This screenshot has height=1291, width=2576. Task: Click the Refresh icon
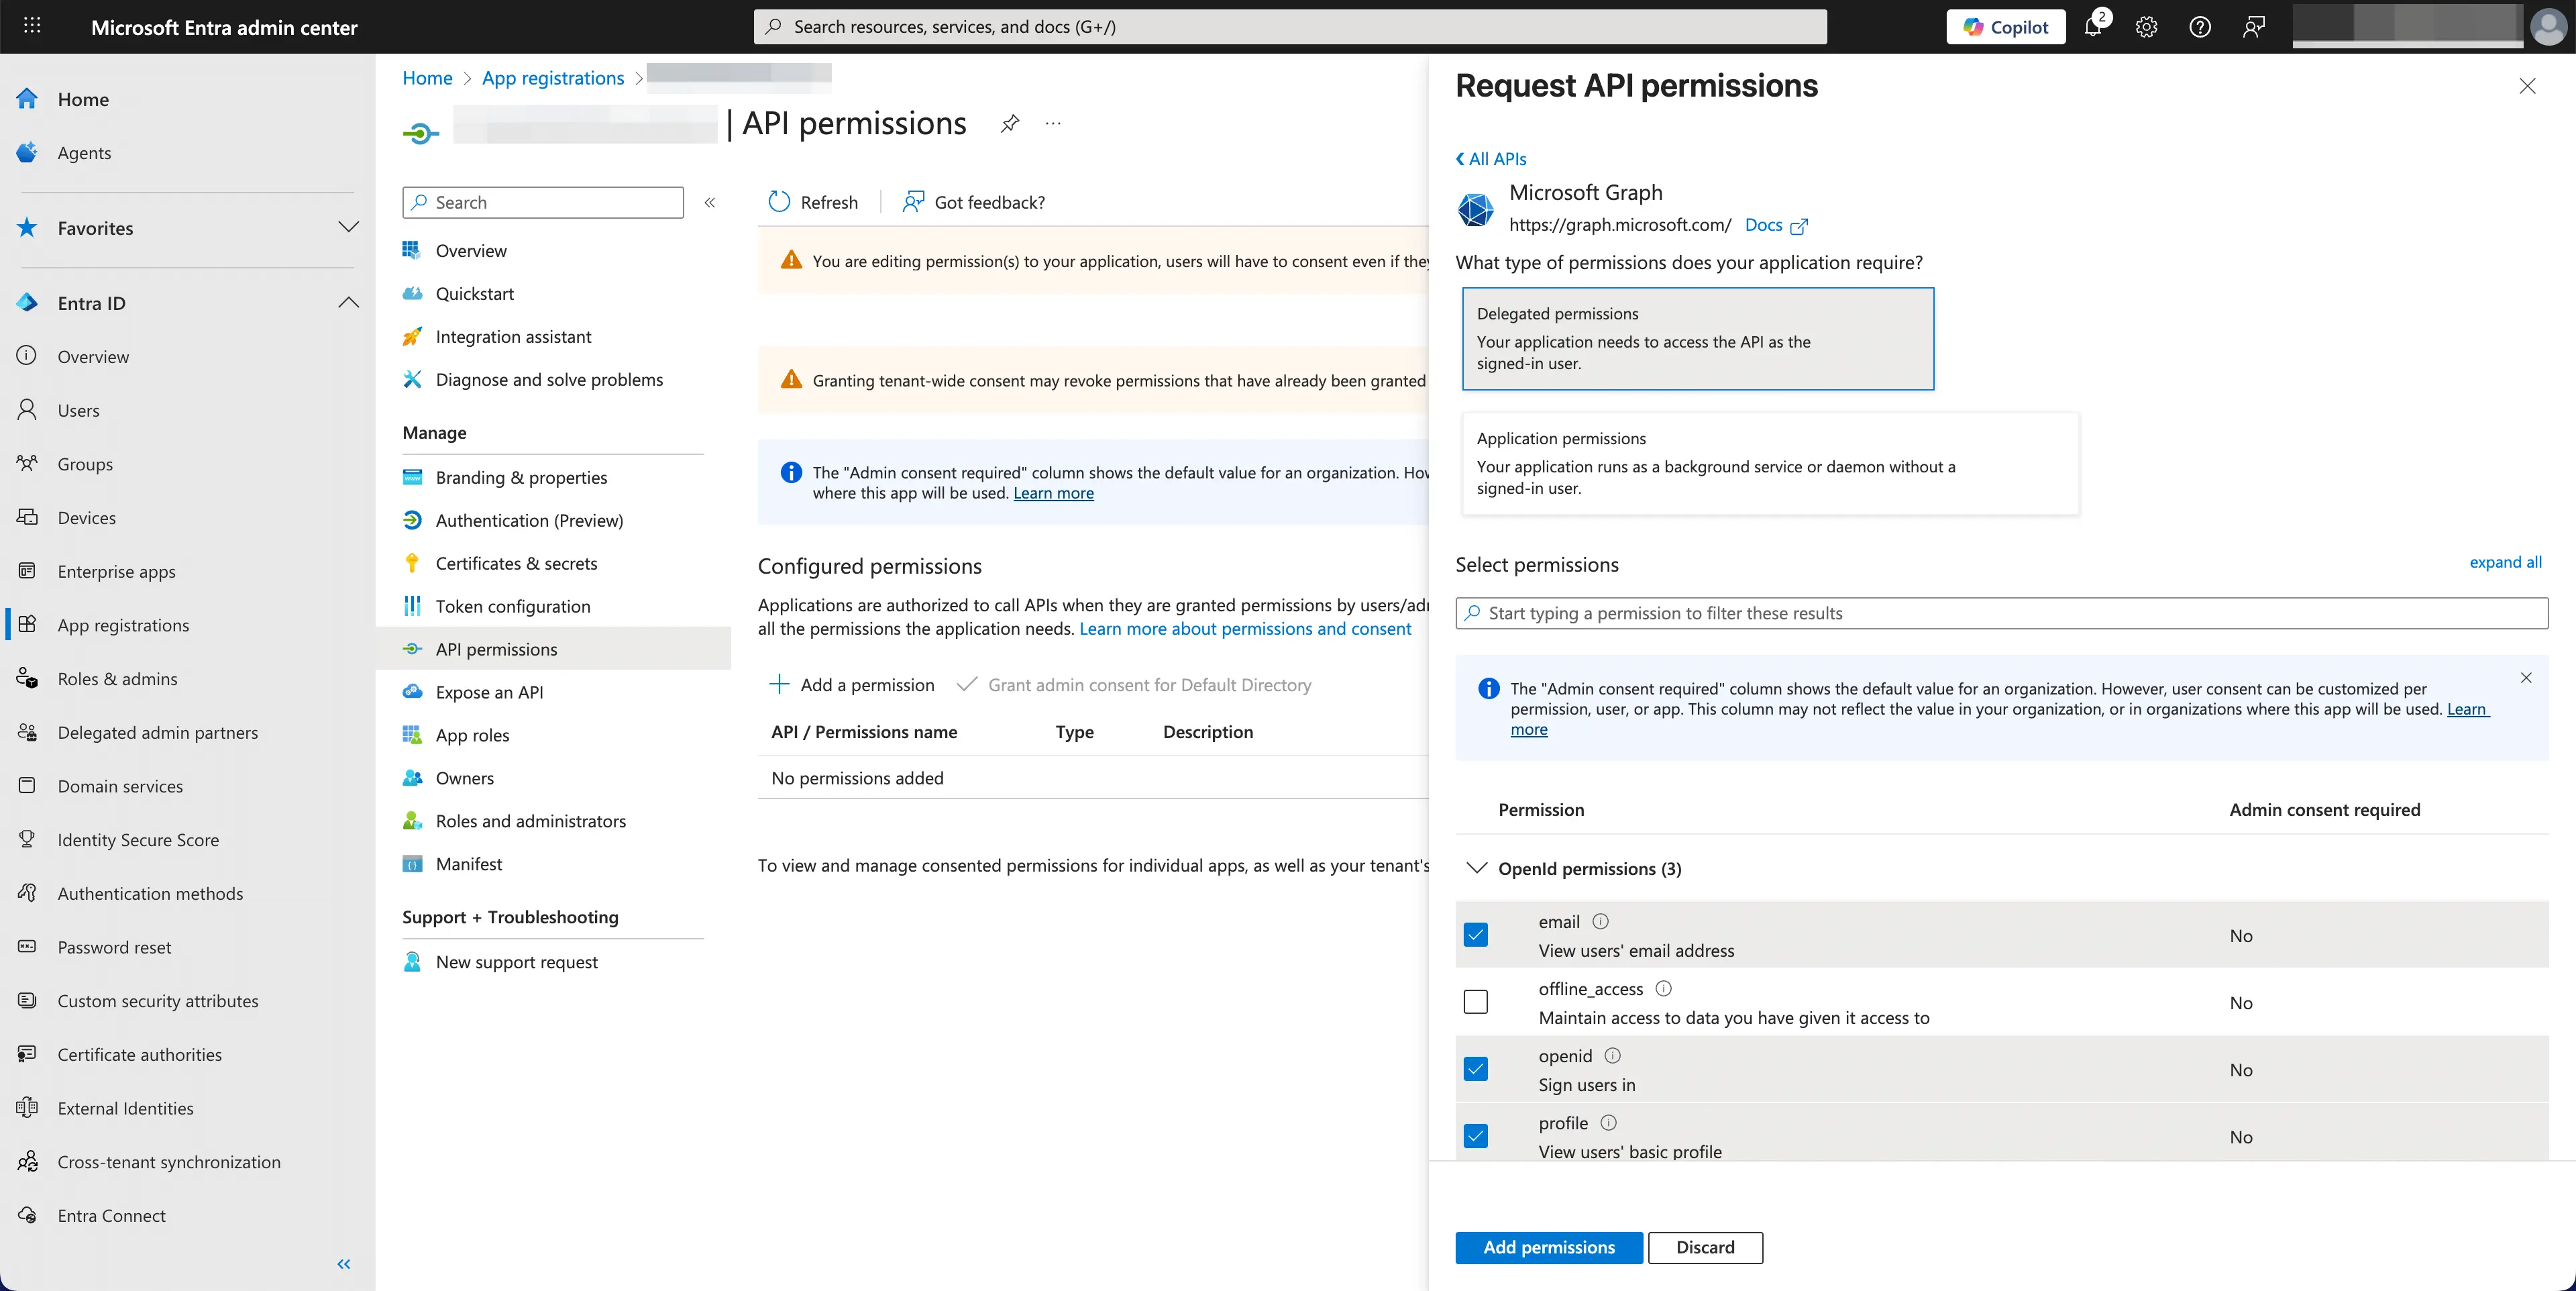coord(780,201)
